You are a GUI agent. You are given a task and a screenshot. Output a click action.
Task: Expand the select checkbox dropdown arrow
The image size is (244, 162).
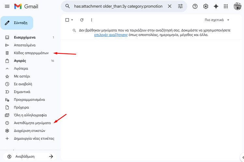click(72, 20)
